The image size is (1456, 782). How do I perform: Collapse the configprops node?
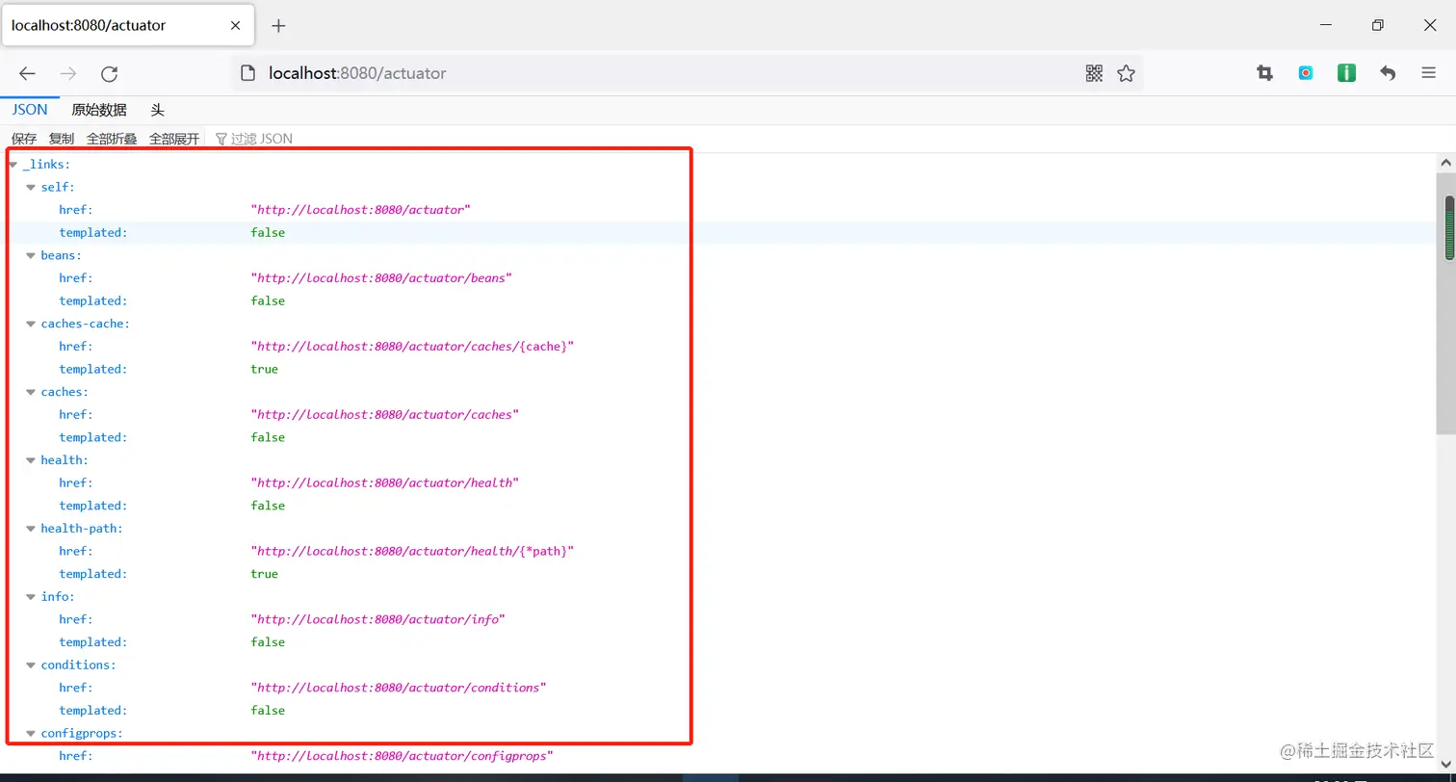point(31,735)
